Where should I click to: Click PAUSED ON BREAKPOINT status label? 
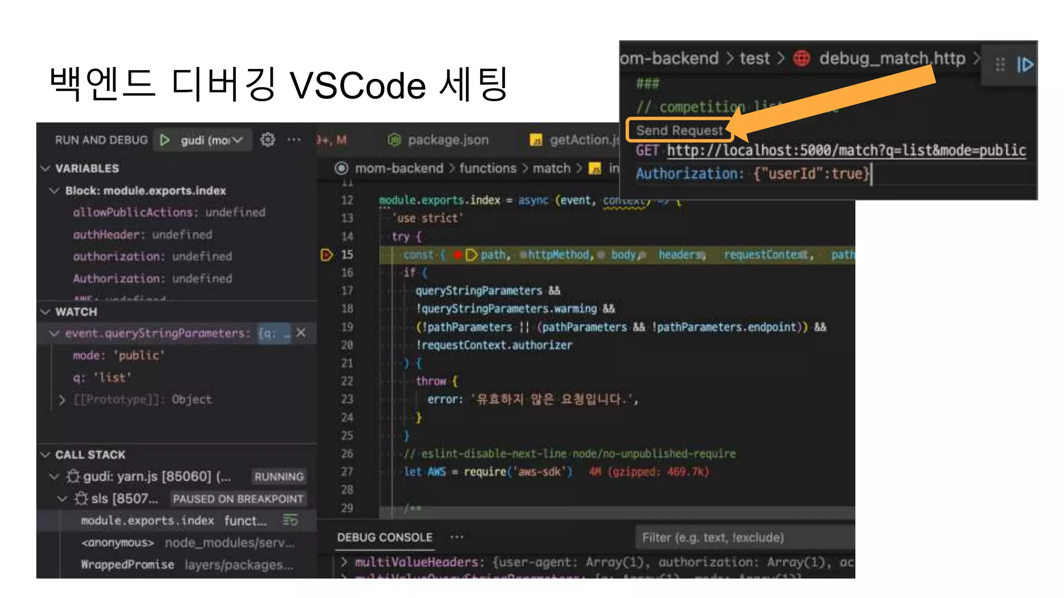[238, 499]
